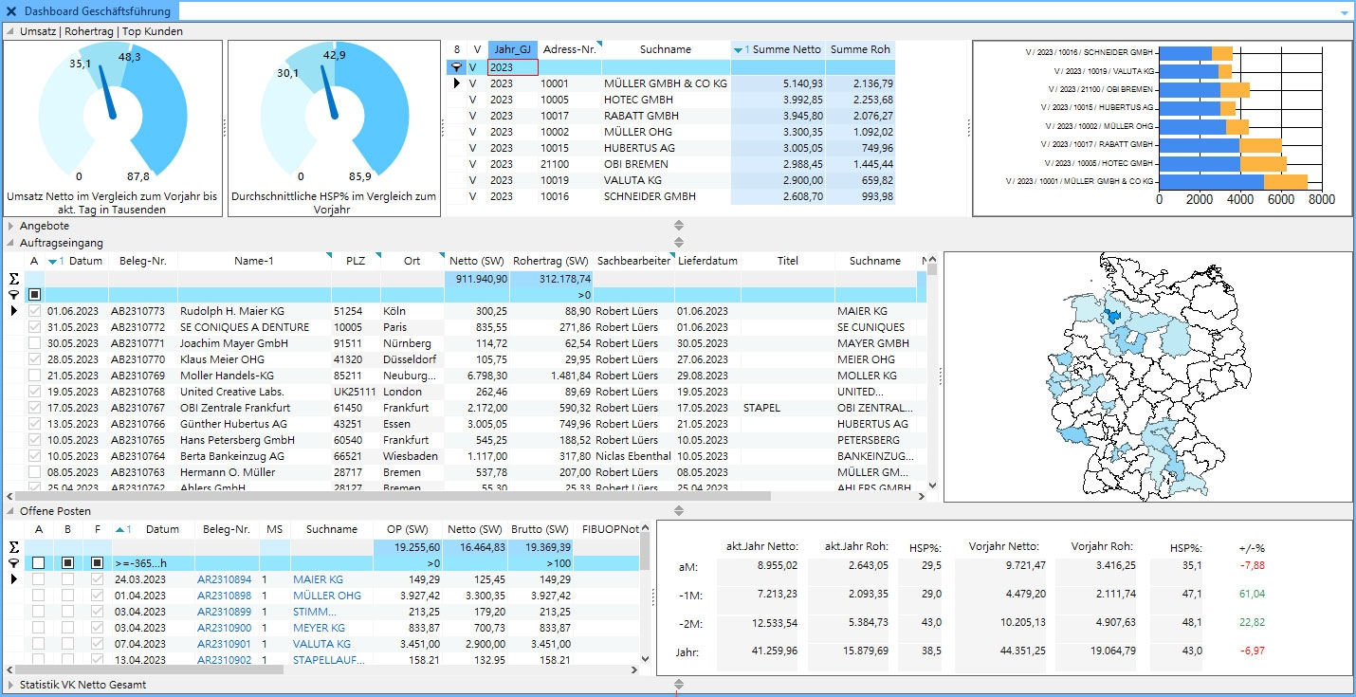Toggle the F checkbox for invoice AR2310898

coord(97,596)
